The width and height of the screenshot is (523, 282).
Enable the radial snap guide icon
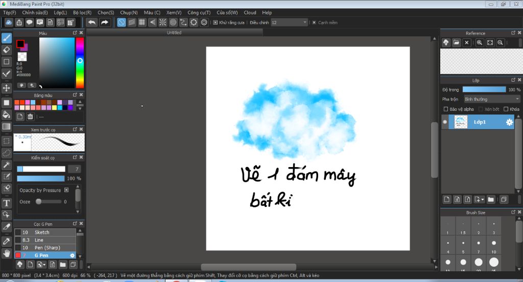(163, 22)
